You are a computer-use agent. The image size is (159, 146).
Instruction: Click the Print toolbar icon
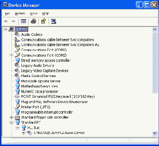tap(34, 21)
